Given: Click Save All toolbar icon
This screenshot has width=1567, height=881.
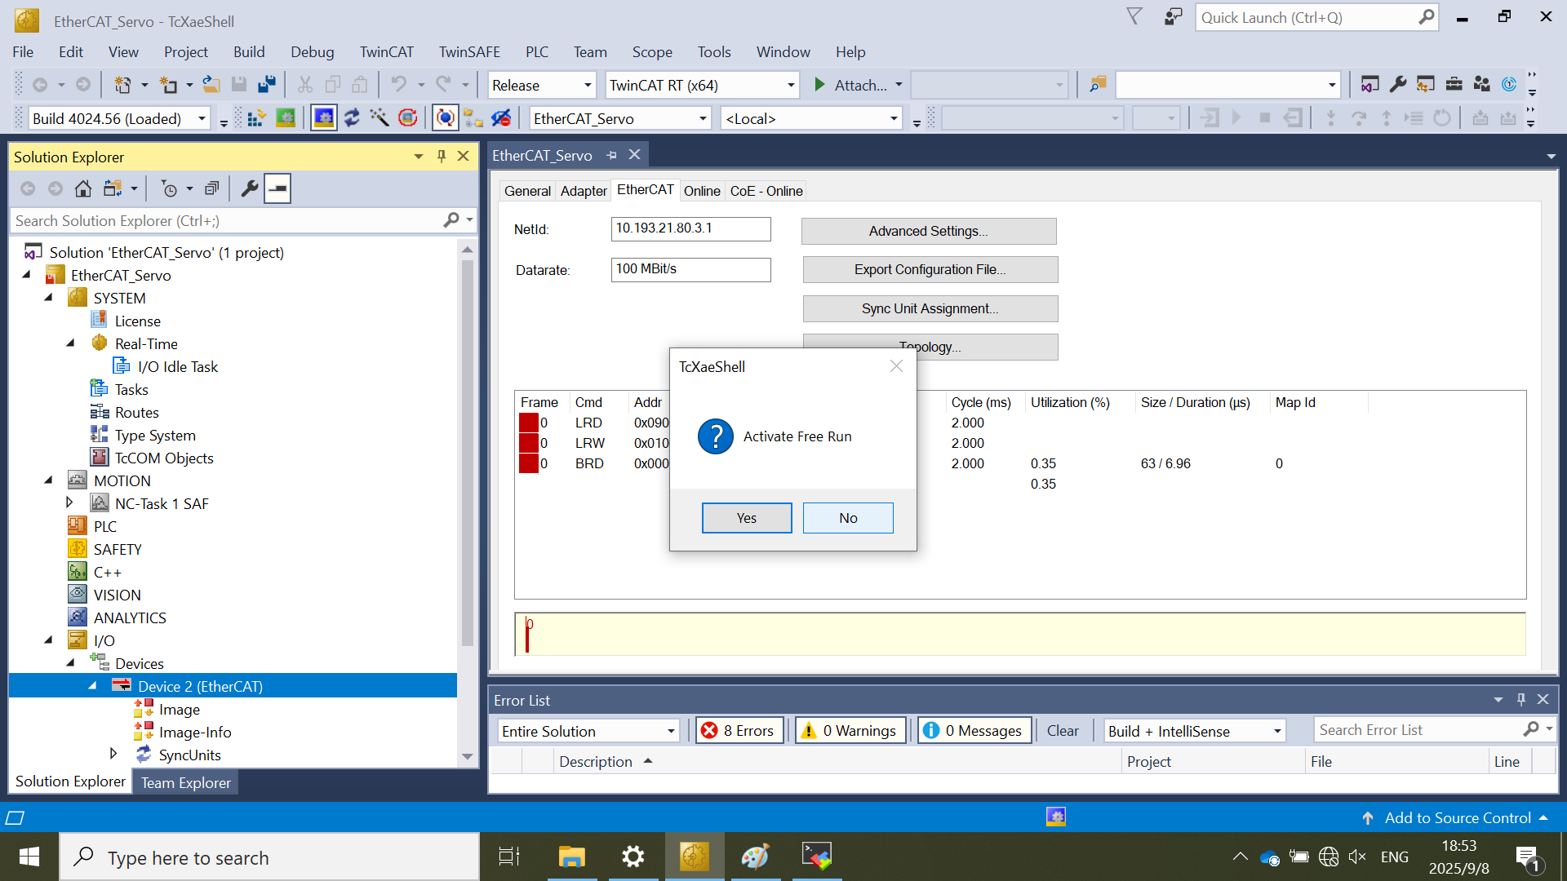Looking at the screenshot, I should [267, 85].
